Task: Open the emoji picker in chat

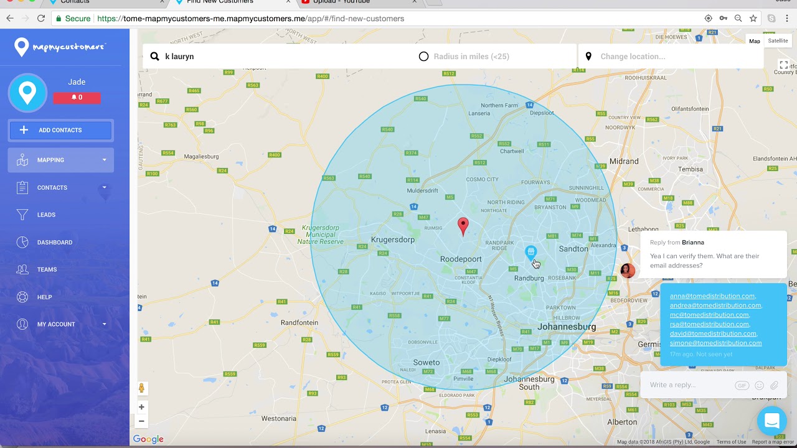Action: 759,386
